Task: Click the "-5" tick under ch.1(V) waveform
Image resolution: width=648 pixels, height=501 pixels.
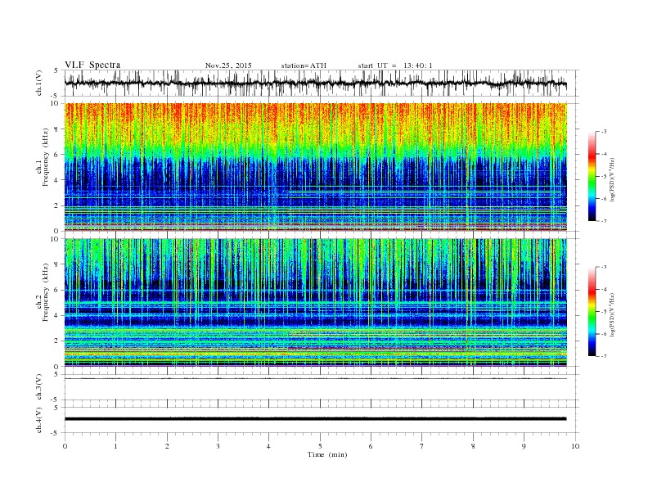Action: (56, 96)
